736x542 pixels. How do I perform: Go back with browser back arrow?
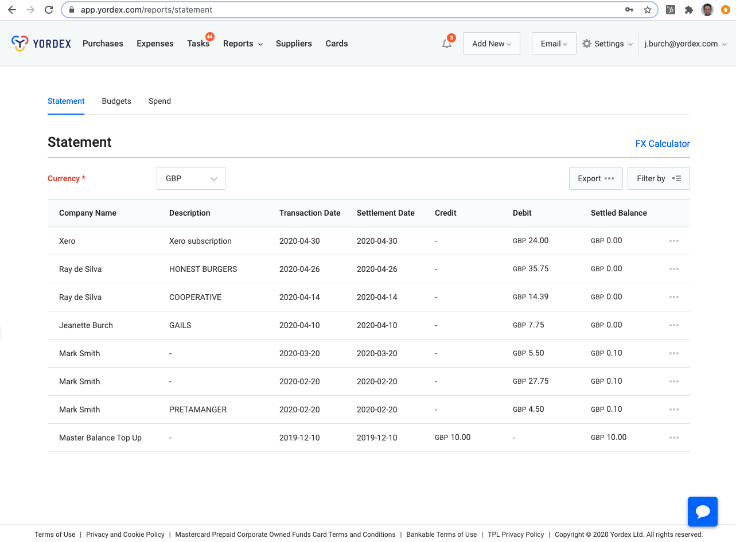12,10
